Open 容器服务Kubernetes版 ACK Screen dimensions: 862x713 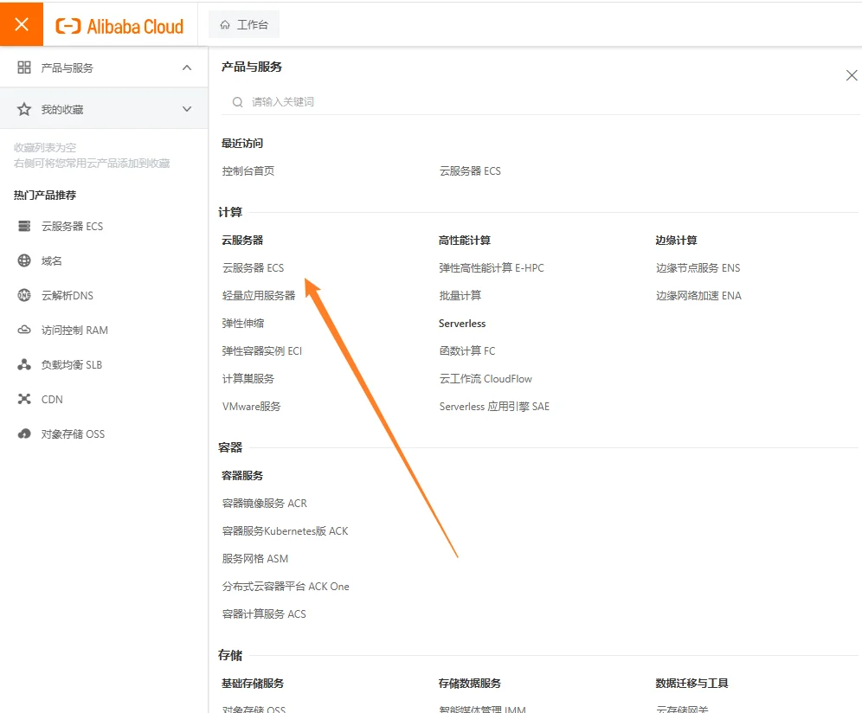click(286, 531)
